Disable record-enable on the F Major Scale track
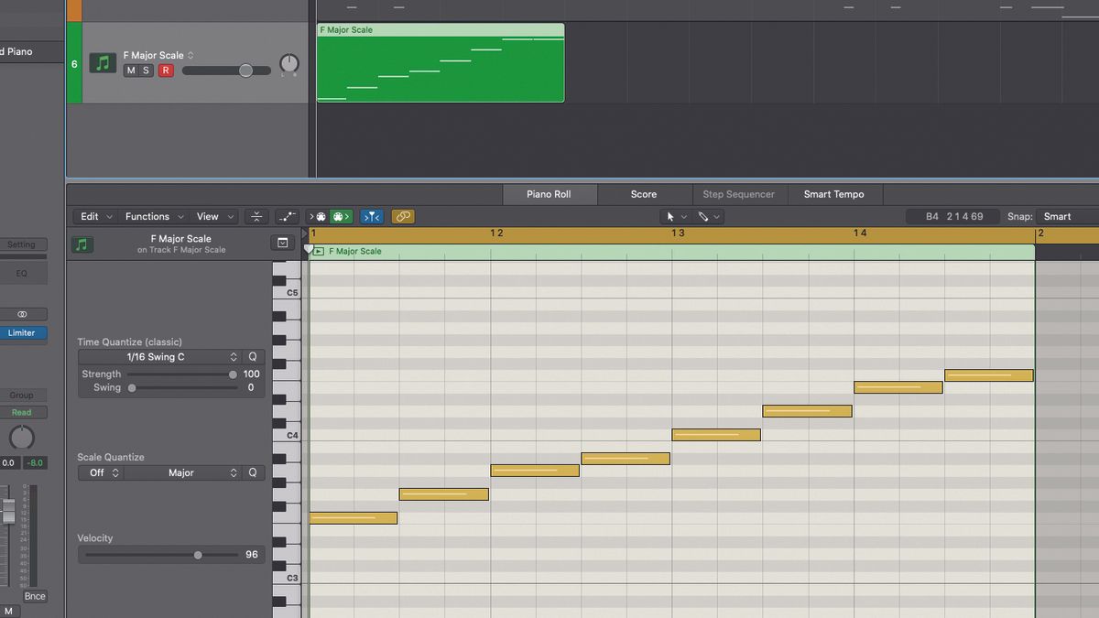This screenshot has width=1099, height=618. [x=165, y=70]
